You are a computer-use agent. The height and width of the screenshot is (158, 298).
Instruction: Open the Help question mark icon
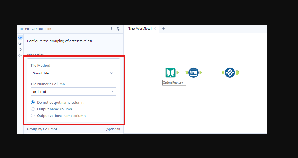click(20, 55)
